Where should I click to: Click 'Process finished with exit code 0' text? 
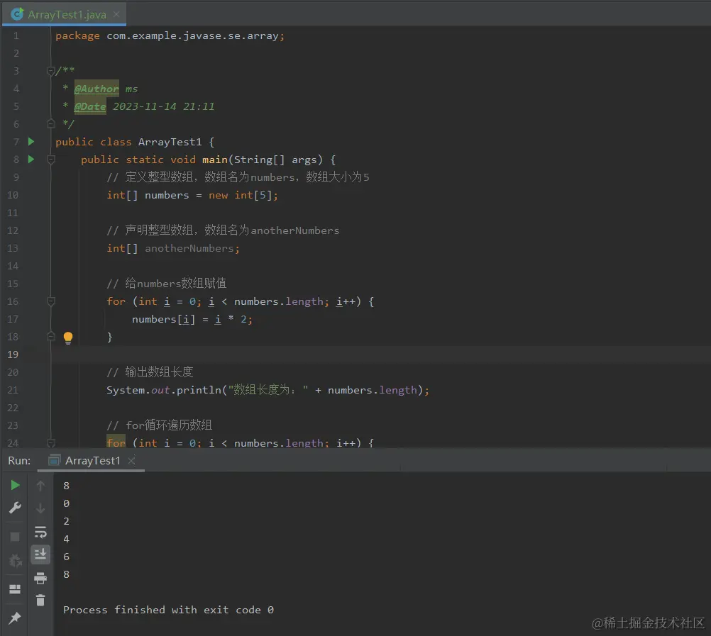pyautogui.click(x=168, y=610)
